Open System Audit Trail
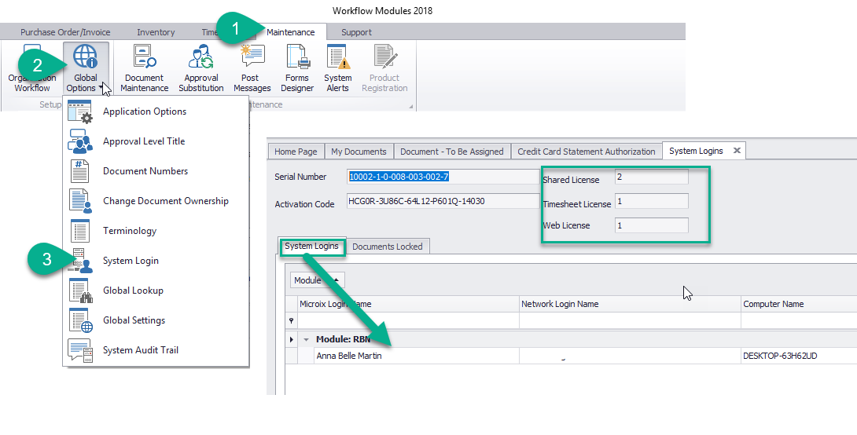The width and height of the screenshot is (857, 435). point(140,350)
